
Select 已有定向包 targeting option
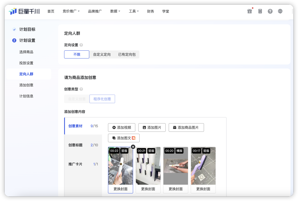pos(127,54)
